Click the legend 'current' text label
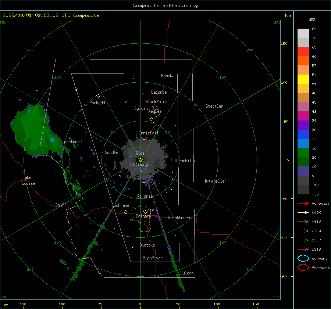 (x=320, y=258)
